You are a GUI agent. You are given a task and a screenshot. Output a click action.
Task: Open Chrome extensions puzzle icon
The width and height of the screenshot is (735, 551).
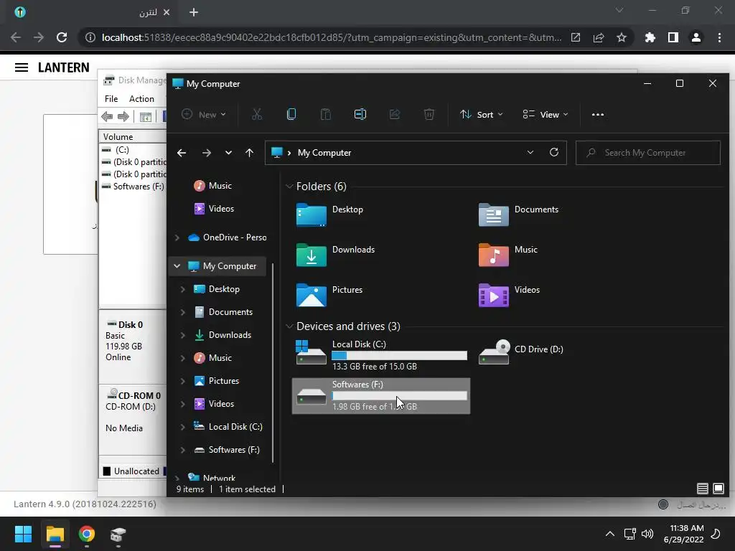(x=650, y=37)
